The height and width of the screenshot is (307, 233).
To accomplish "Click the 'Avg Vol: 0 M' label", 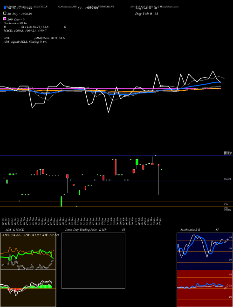I will coord(146,9).
